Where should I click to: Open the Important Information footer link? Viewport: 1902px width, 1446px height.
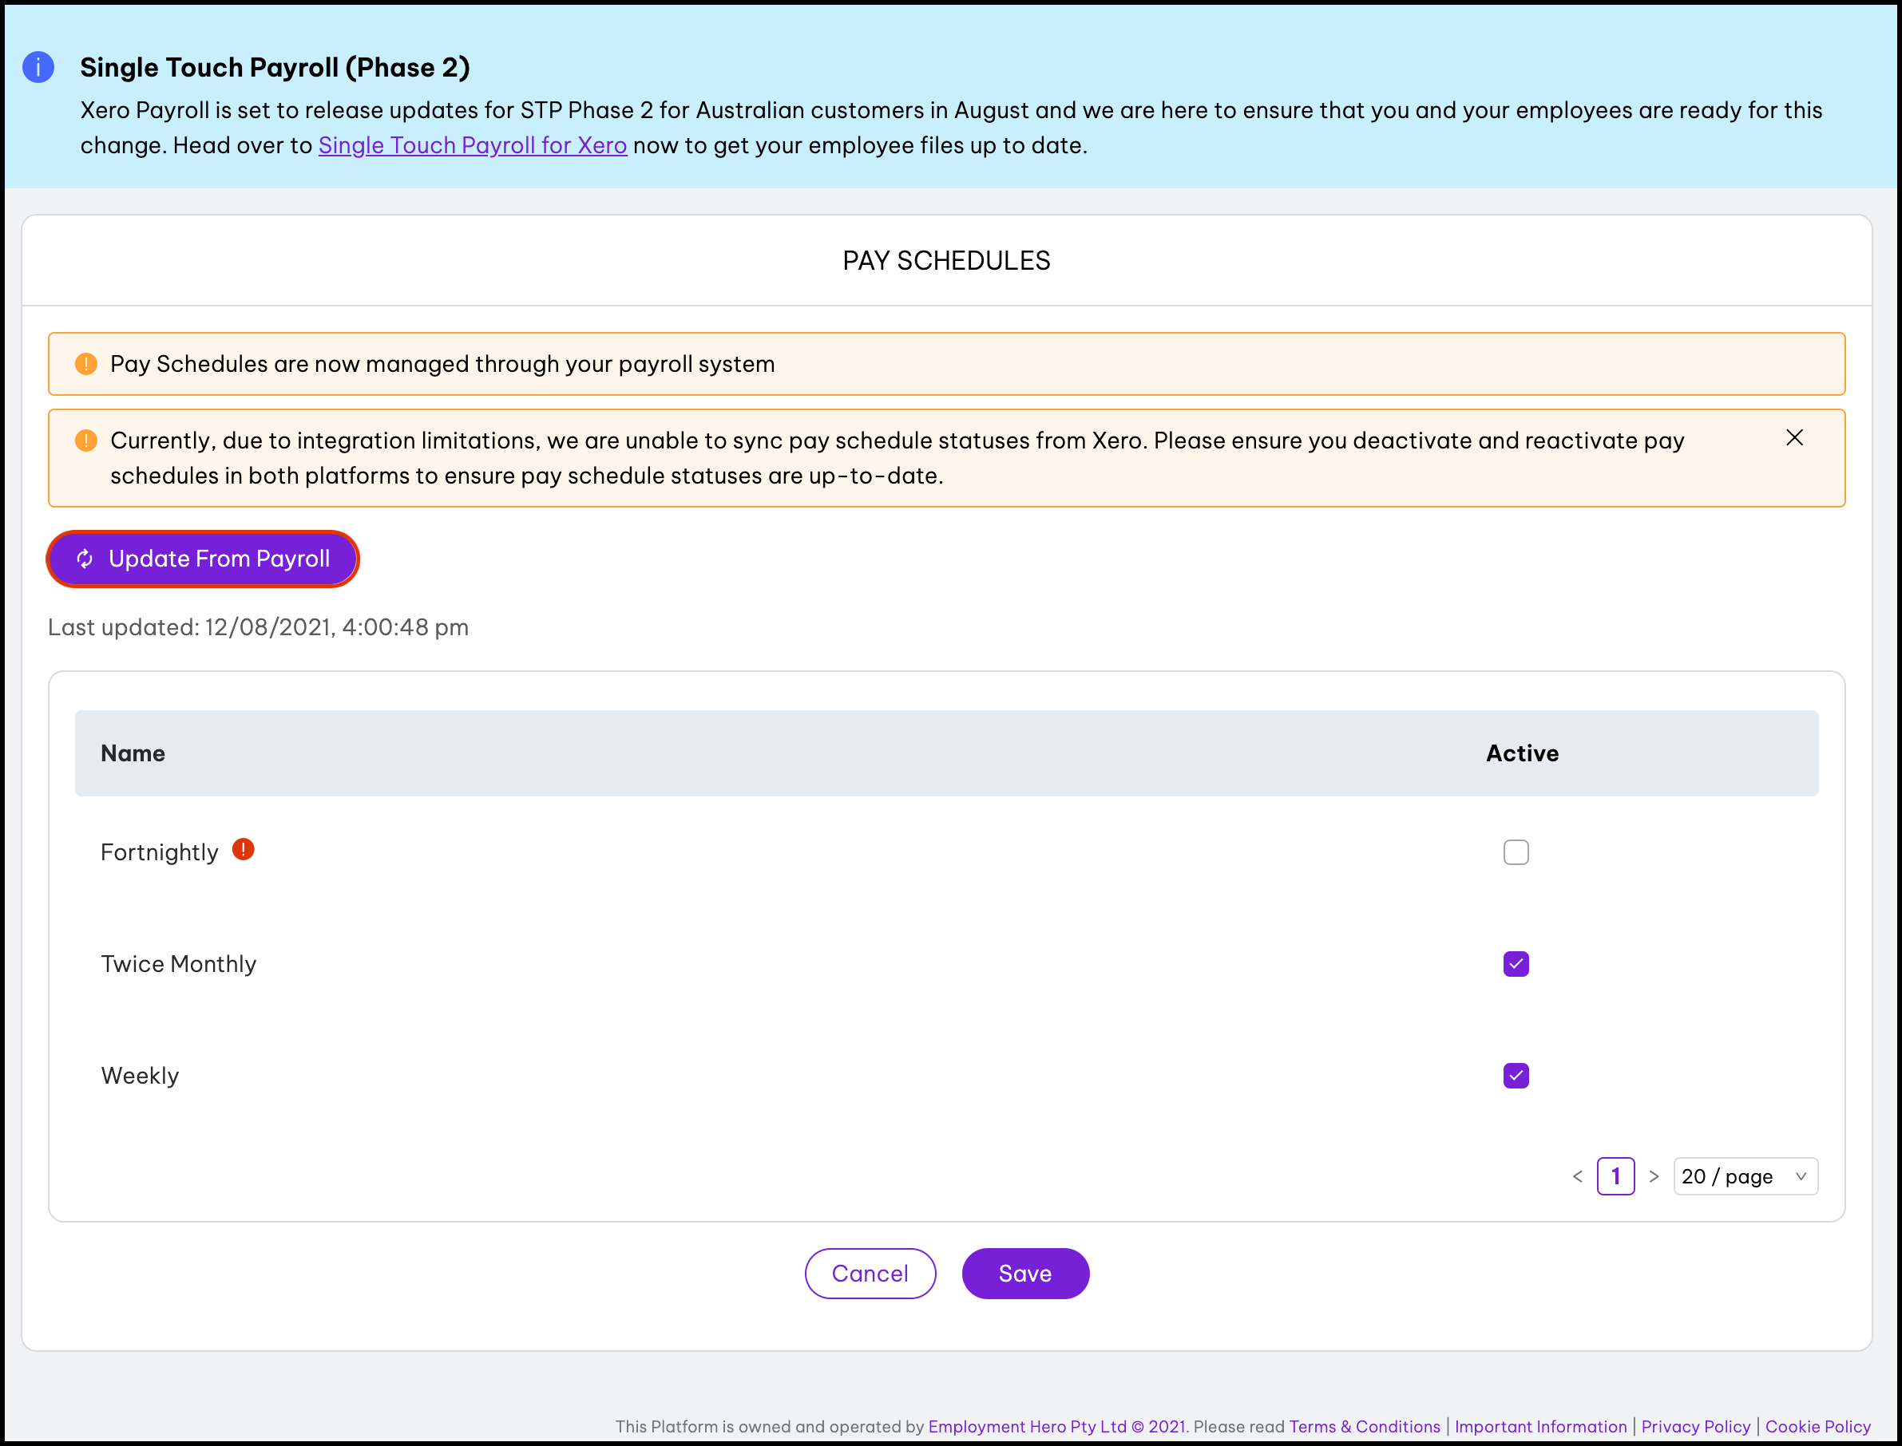click(x=1540, y=1426)
